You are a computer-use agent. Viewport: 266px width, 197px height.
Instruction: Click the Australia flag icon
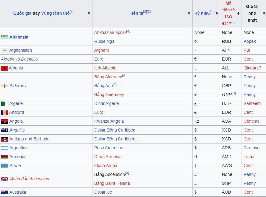click(x=5, y=192)
